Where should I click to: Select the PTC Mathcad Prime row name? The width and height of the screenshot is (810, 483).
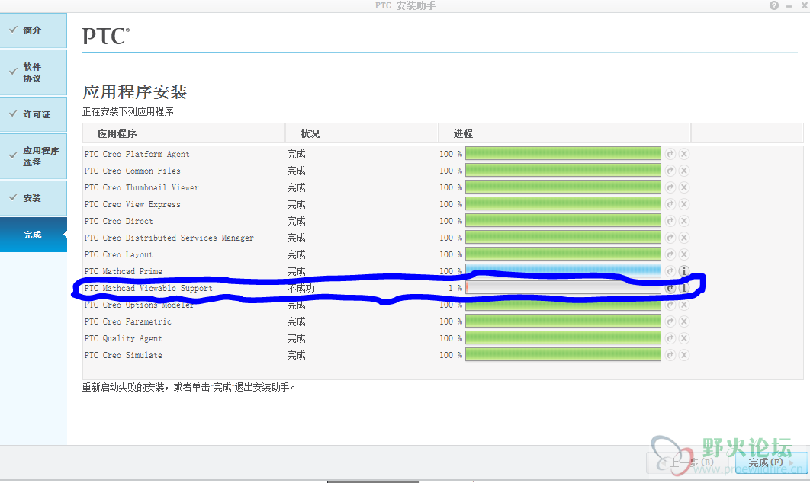click(124, 271)
